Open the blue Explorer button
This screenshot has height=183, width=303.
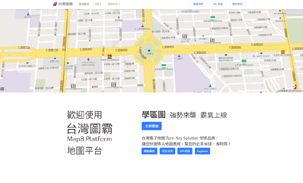pos(203,151)
